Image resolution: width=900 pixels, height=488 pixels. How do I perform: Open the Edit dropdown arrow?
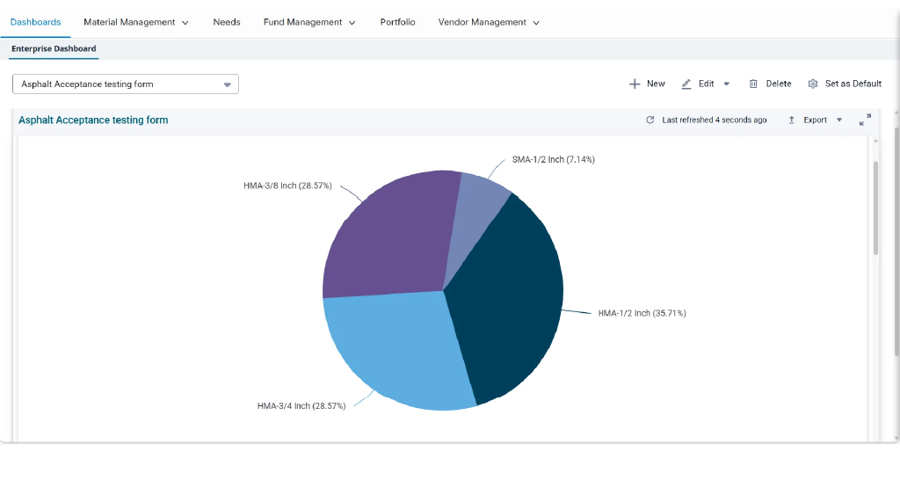(x=726, y=84)
